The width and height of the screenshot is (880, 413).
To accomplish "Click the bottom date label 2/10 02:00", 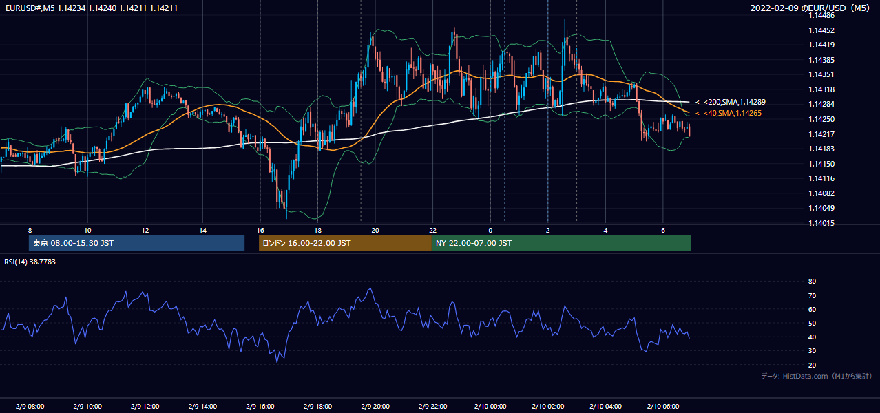I will tap(548, 406).
